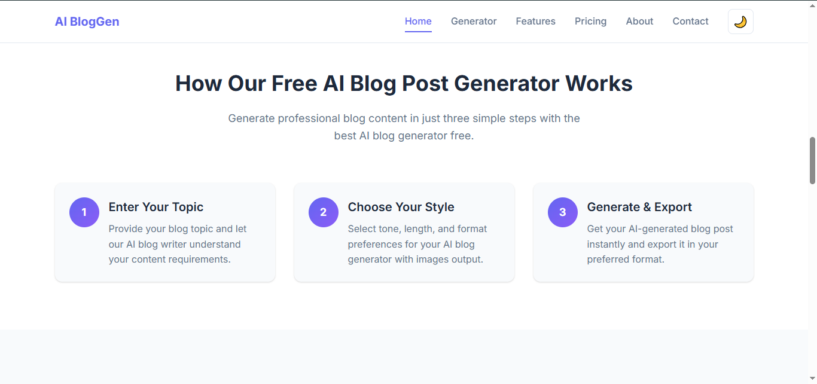Select the Choose Your Style card heading

point(401,207)
